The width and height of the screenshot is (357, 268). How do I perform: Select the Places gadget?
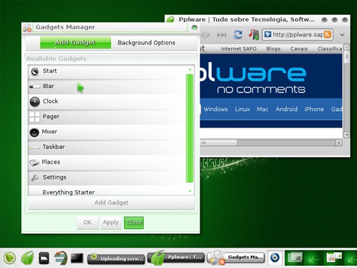[107, 162]
